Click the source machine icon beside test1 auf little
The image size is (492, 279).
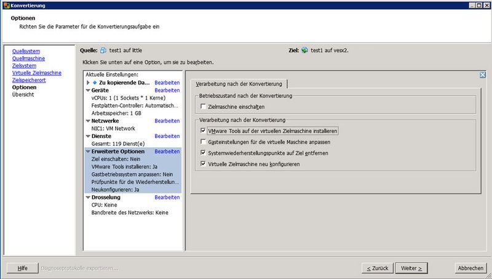tap(103, 51)
